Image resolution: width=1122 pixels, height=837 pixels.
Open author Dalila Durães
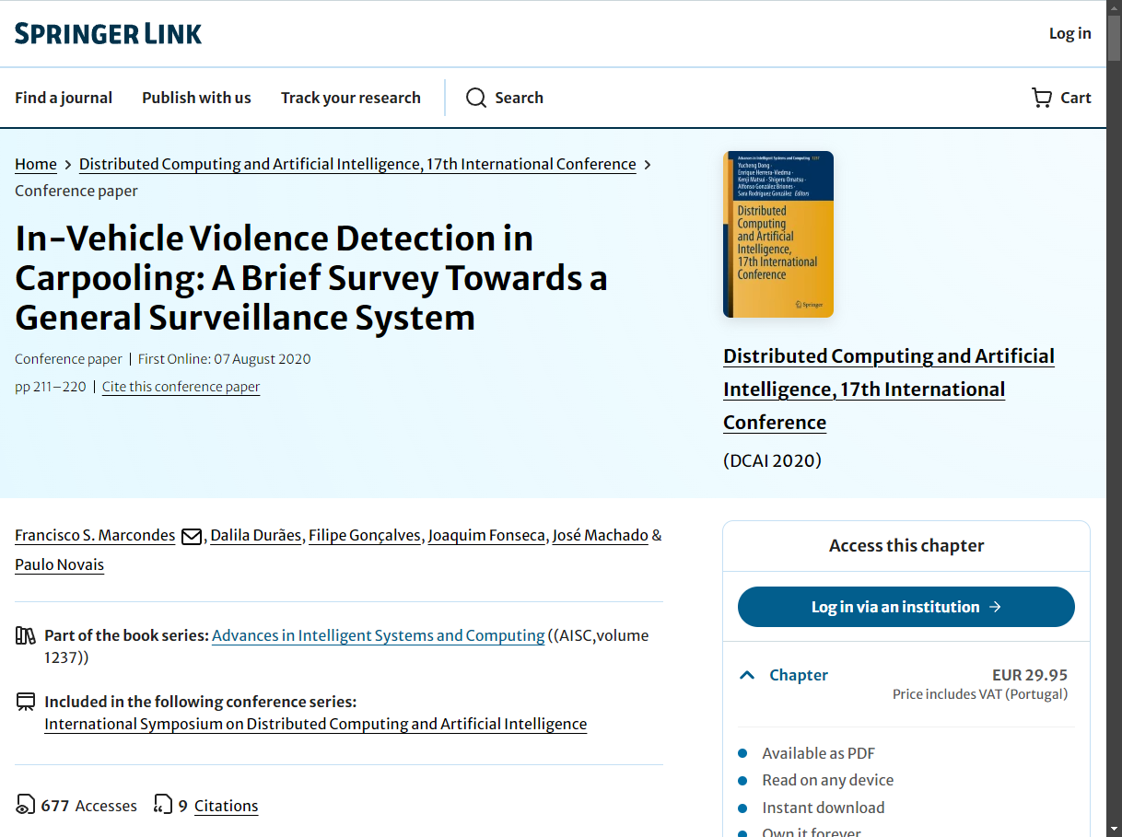point(256,535)
